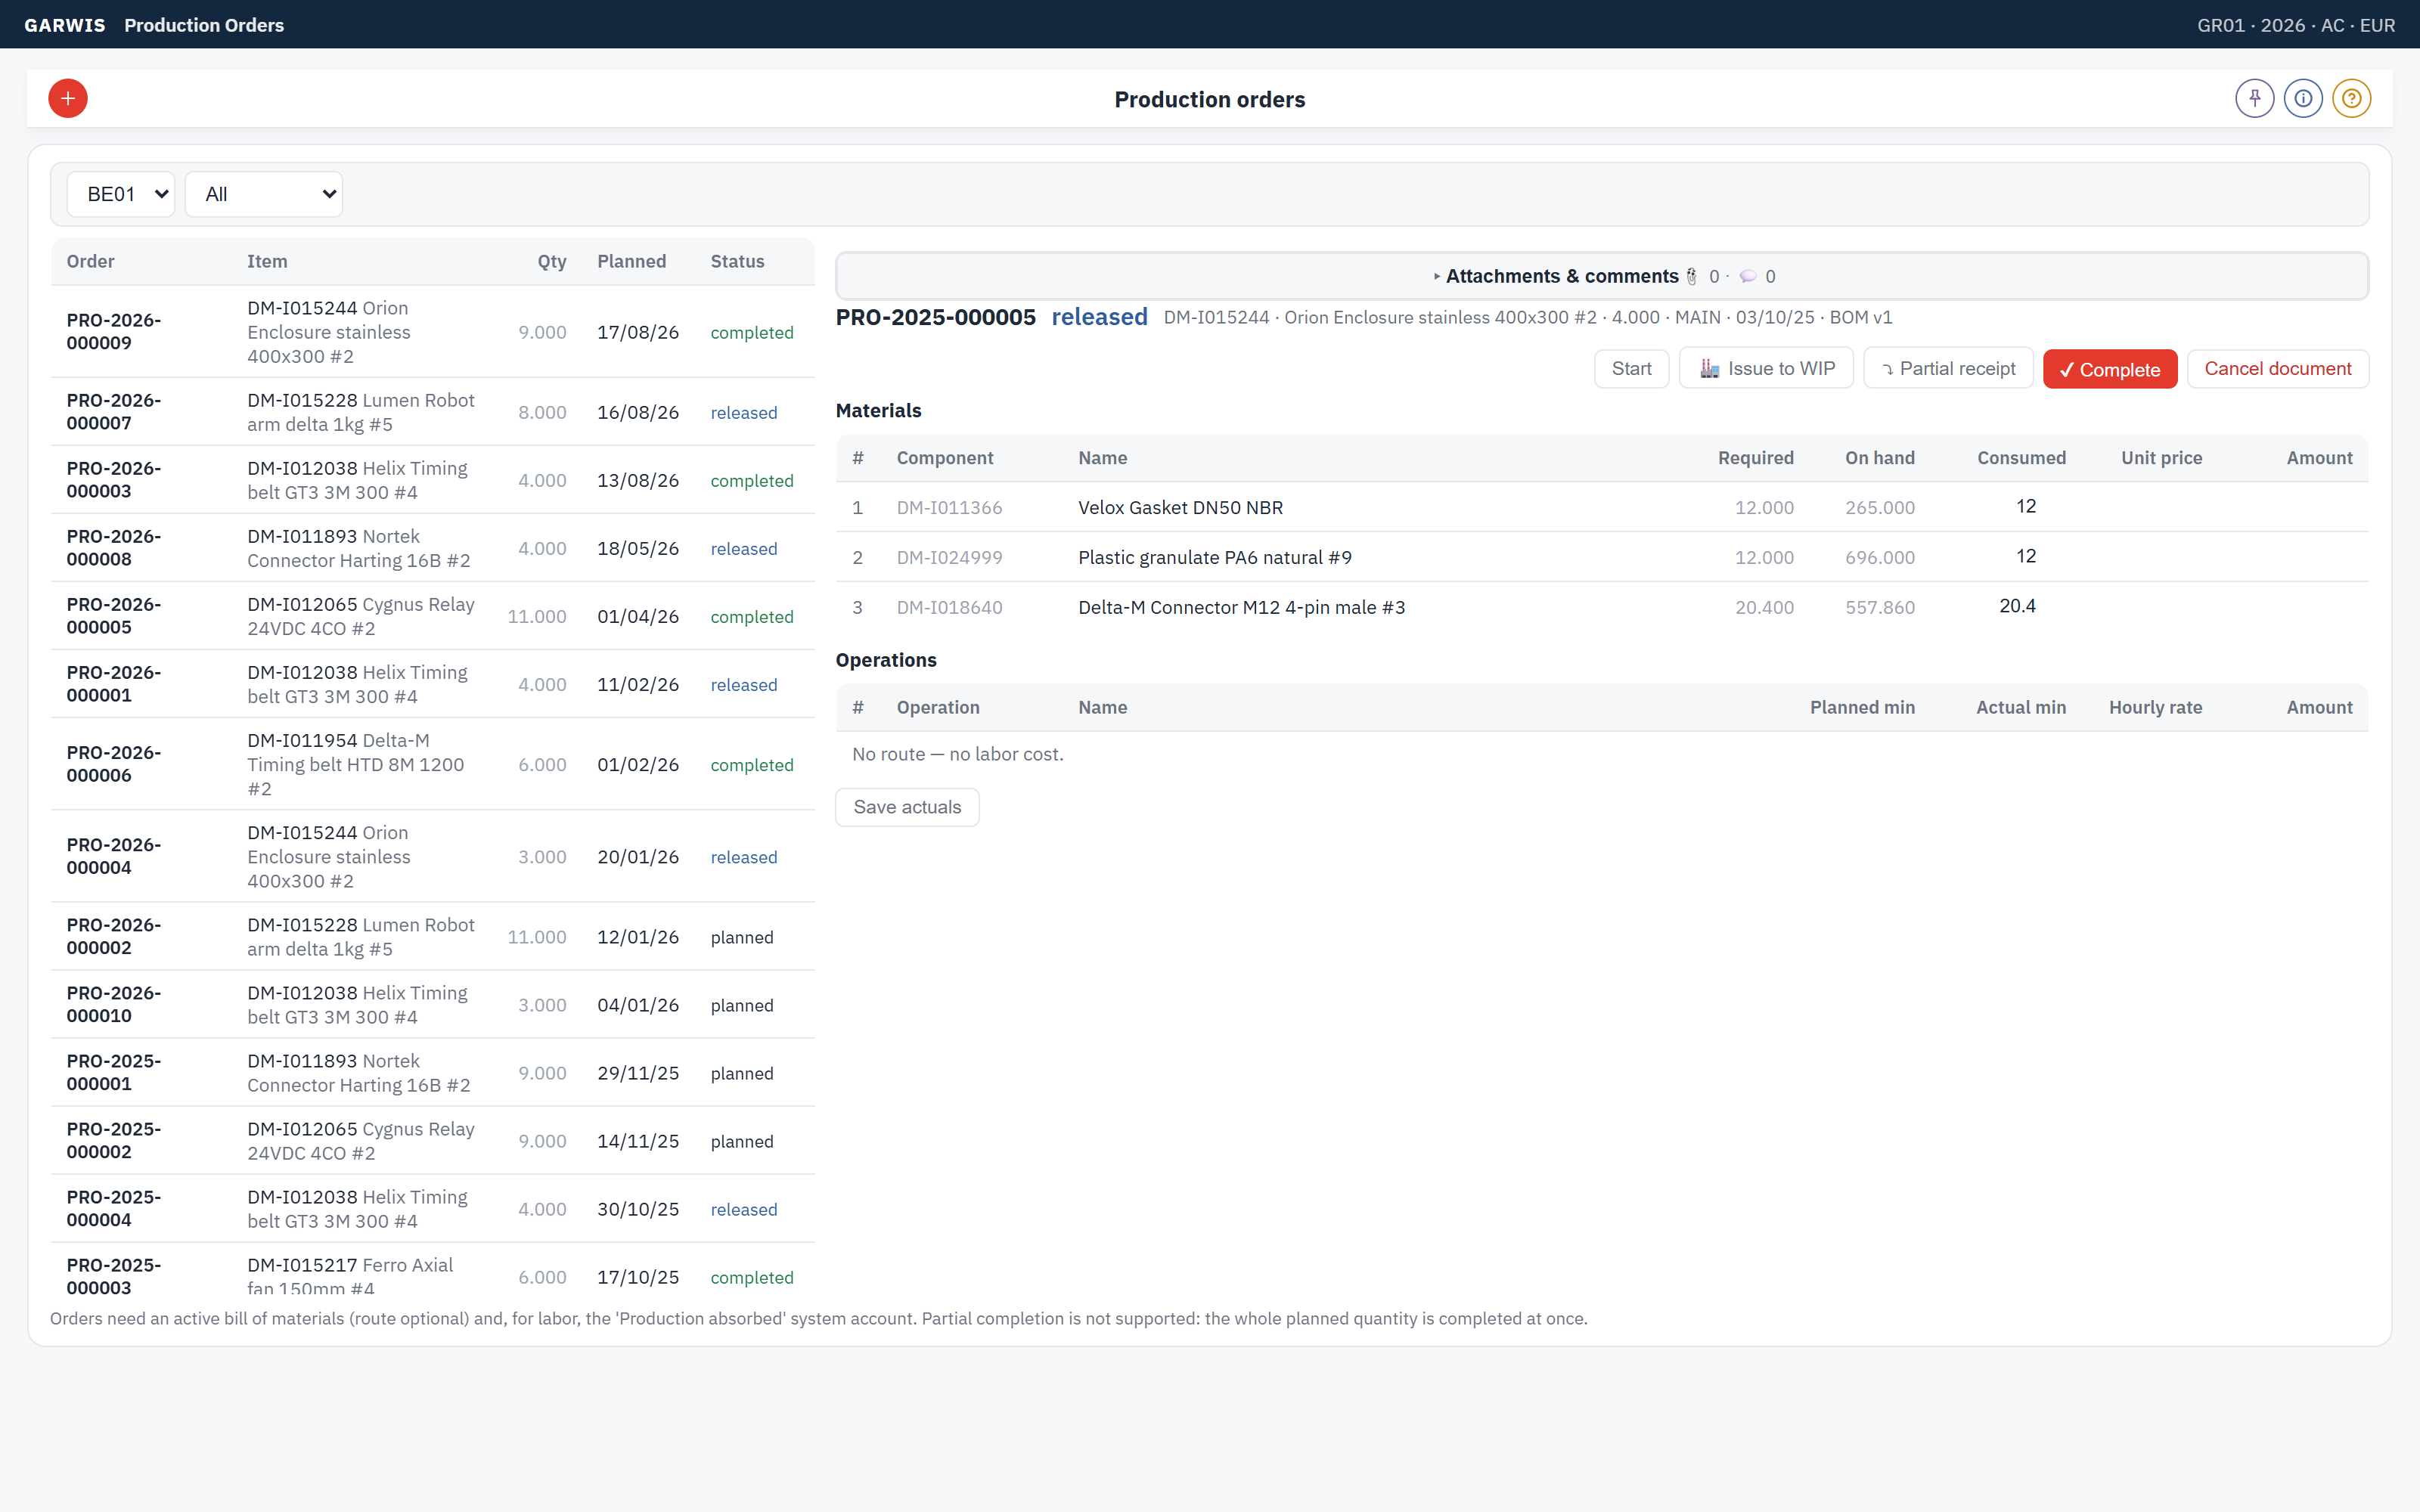Click Save actuals button
This screenshot has width=2420, height=1512.
click(907, 807)
